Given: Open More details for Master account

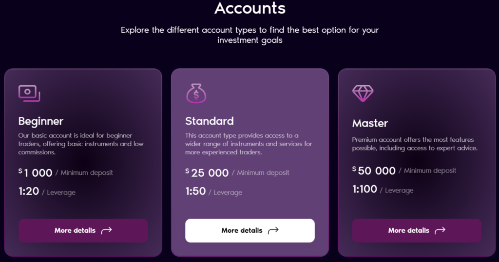Looking at the screenshot, I should pyautogui.click(x=417, y=230).
